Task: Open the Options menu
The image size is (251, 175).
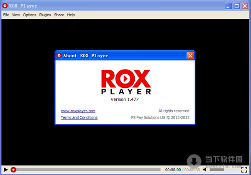Action: [x=30, y=15]
